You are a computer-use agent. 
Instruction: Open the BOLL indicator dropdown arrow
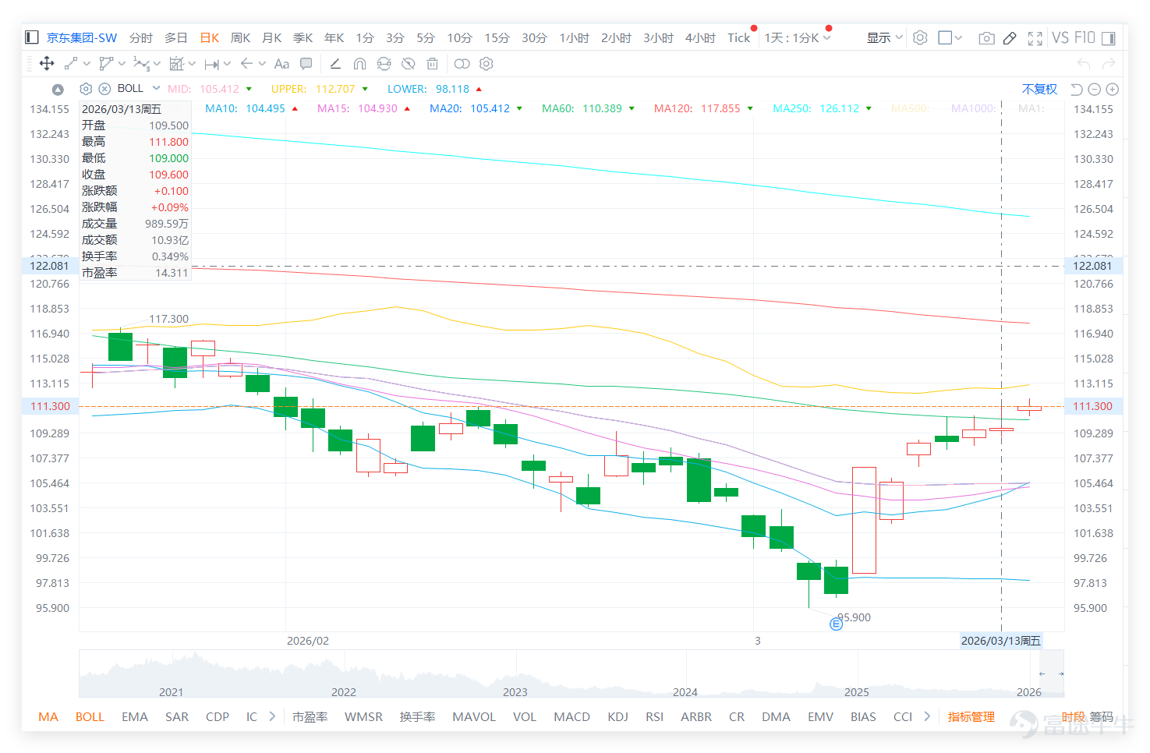coord(156,88)
